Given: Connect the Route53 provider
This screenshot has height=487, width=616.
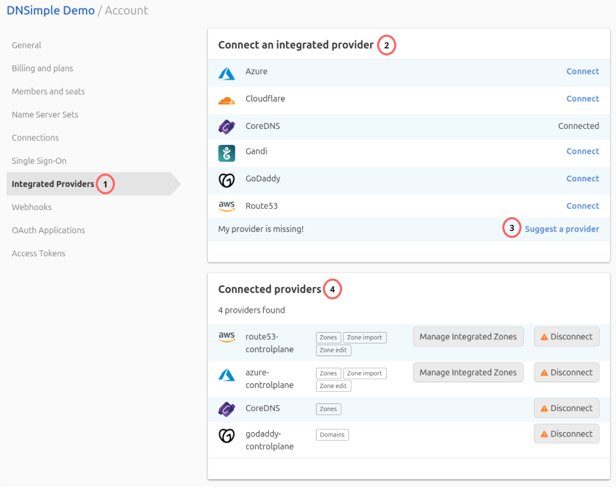Looking at the screenshot, I should click(x=582, y=206).
